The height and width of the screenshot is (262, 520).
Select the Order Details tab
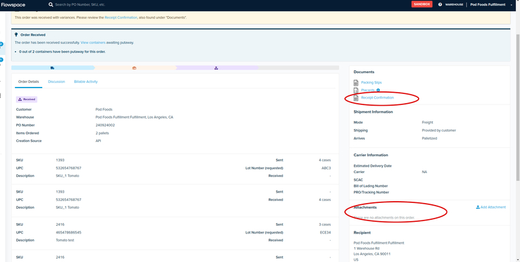29,82
